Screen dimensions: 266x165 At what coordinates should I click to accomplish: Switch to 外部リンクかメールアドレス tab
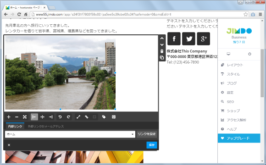46,126
